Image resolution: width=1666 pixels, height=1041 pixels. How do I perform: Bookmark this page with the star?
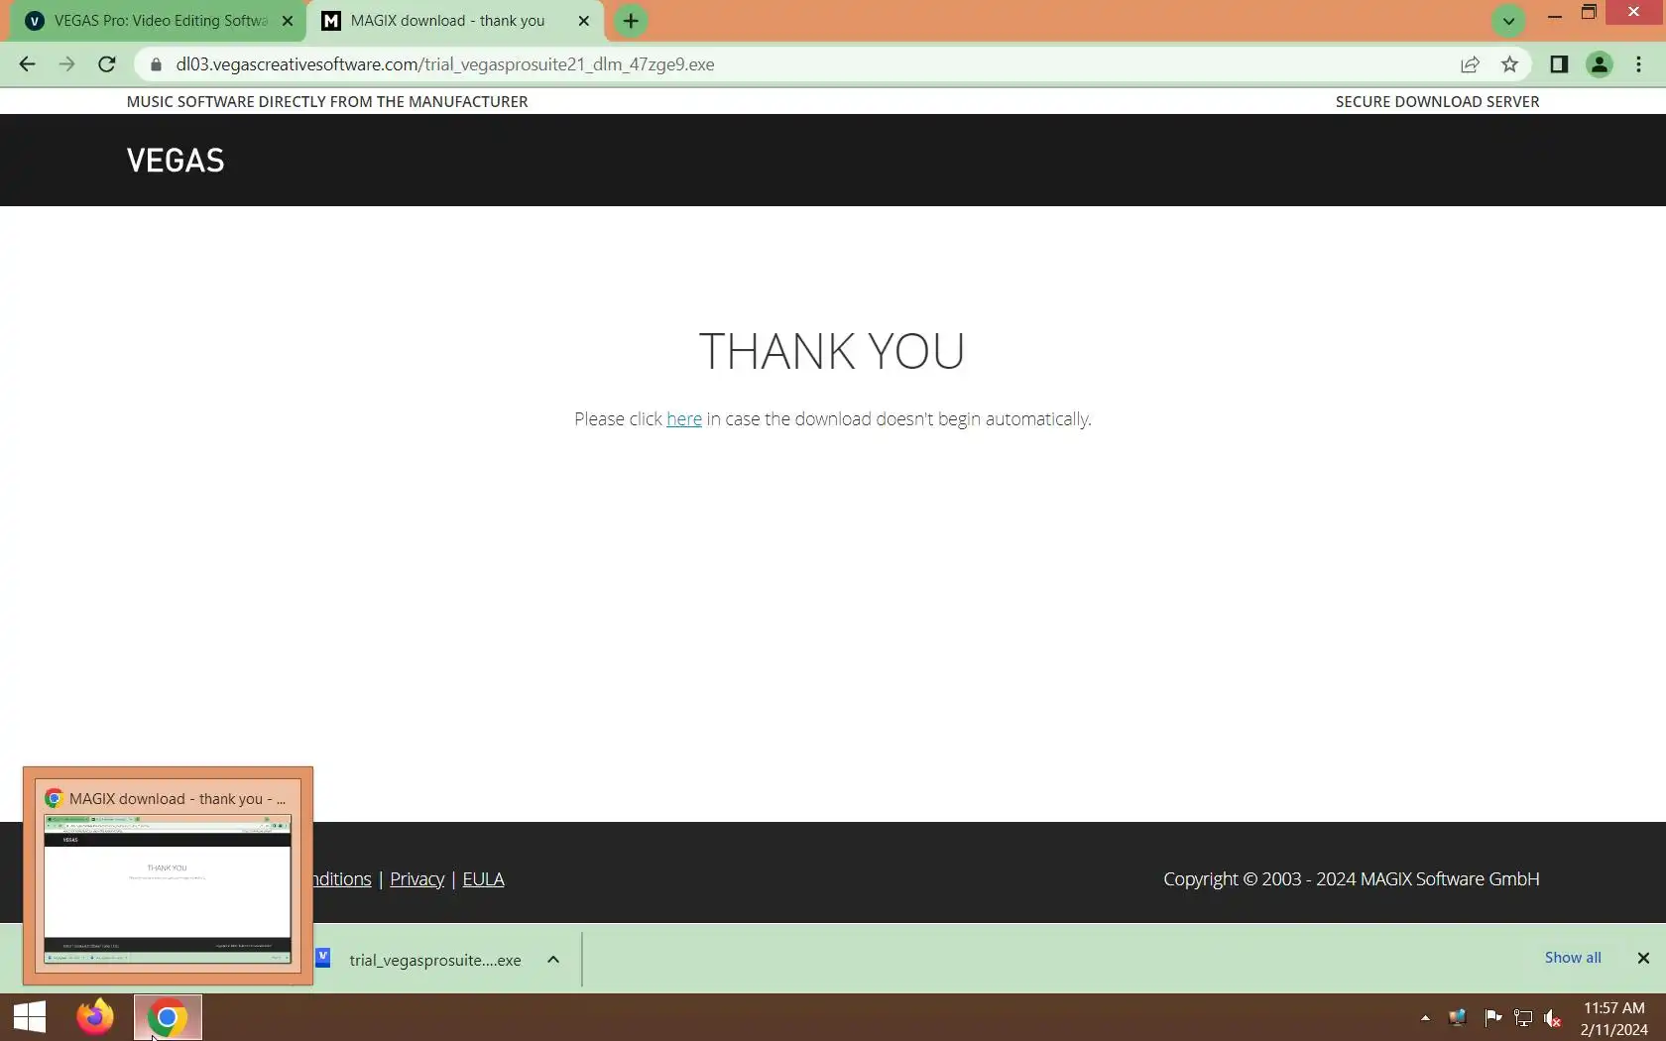[1509, 64]
